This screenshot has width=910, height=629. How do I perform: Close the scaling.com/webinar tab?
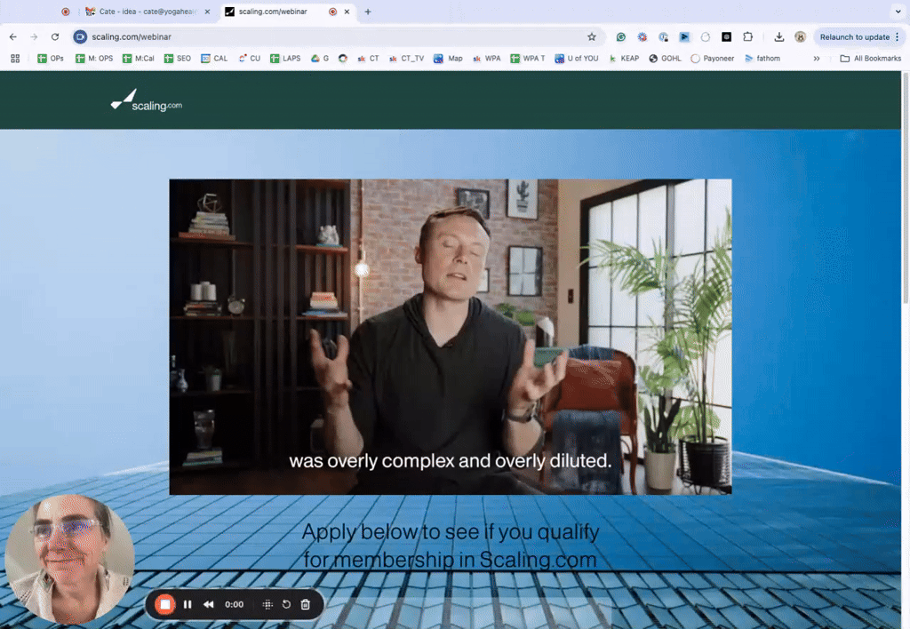click(x=347, y=12)
